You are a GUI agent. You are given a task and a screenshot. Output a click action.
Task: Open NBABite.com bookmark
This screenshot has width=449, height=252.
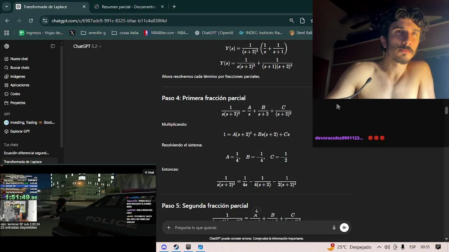[x=166, y=33]
